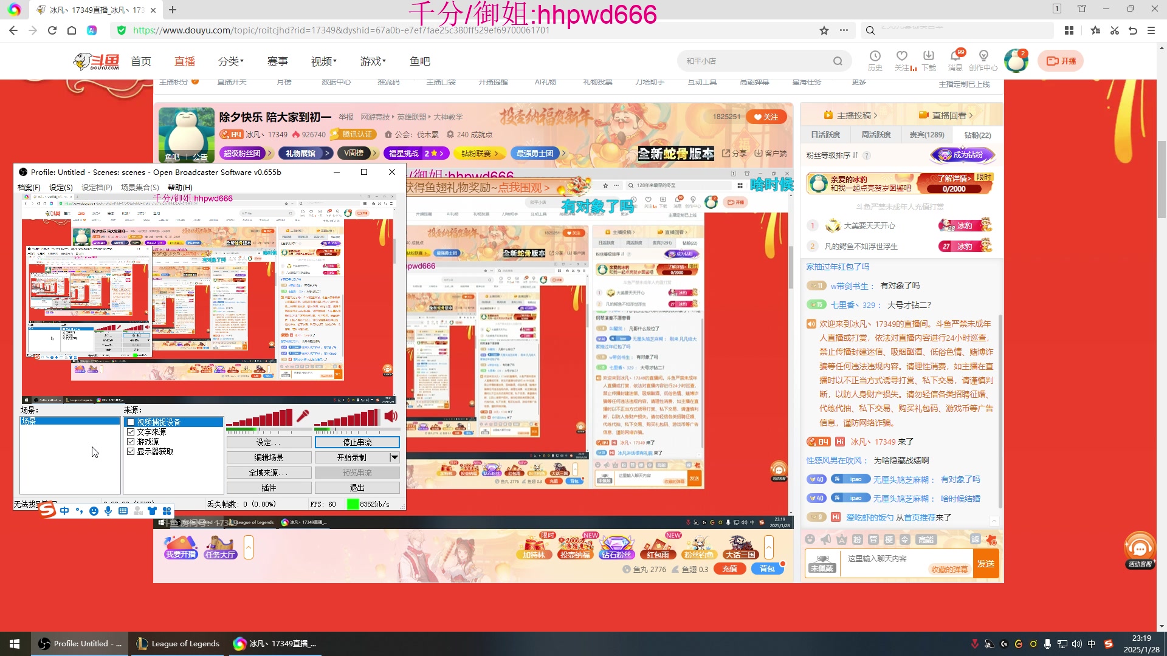Open the 帮助(H) menu in OBS

(x=180, y=187)
